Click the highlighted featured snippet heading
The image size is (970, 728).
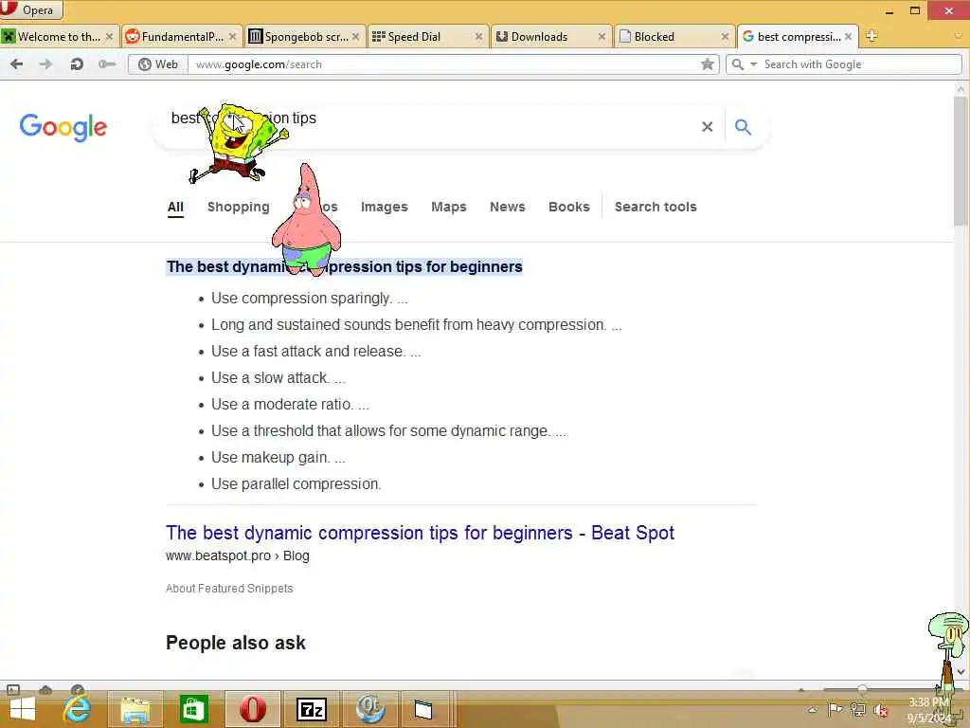click(345, 266)
